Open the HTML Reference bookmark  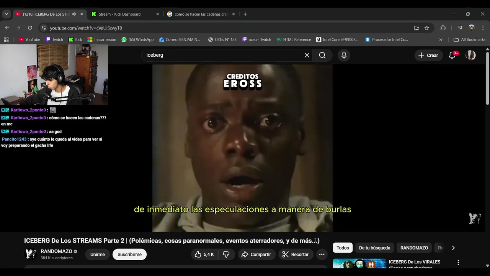294,39
